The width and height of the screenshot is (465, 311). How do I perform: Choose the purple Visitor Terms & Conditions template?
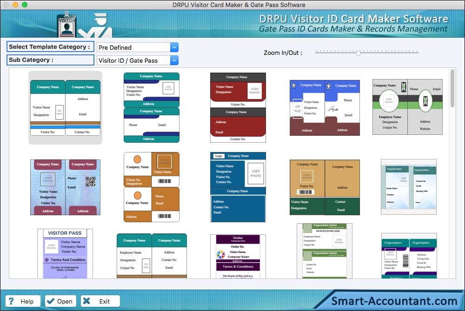[x=238, y=257]
